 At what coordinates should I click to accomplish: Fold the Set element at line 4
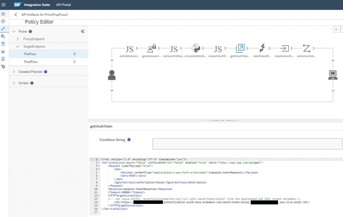[x=99, y=169]
